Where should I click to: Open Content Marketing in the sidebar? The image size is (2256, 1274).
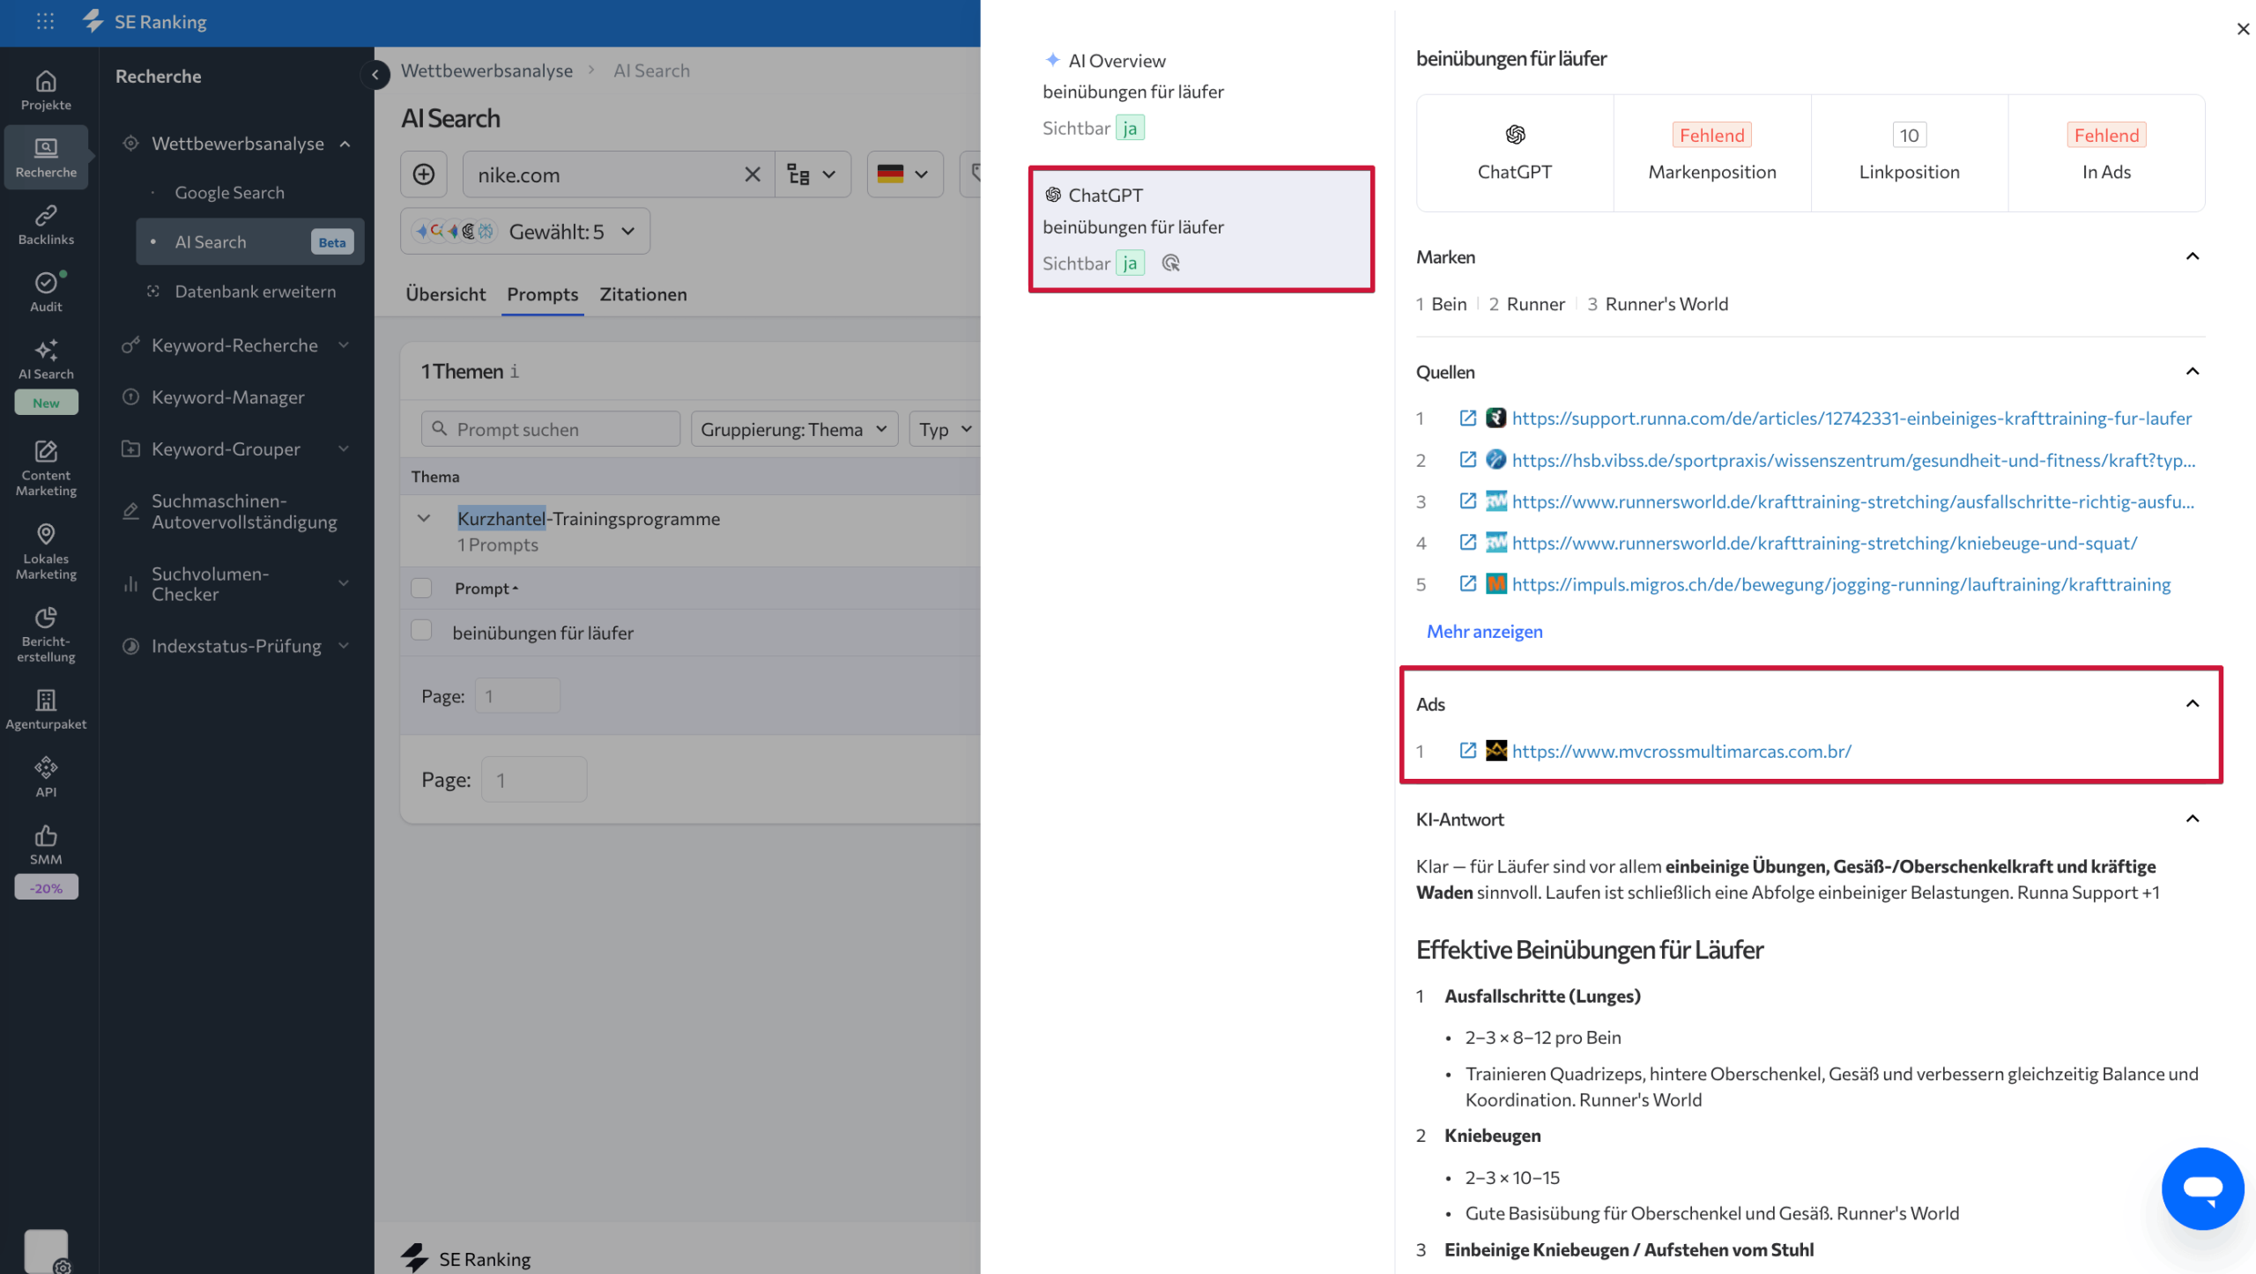pos(46,469)
